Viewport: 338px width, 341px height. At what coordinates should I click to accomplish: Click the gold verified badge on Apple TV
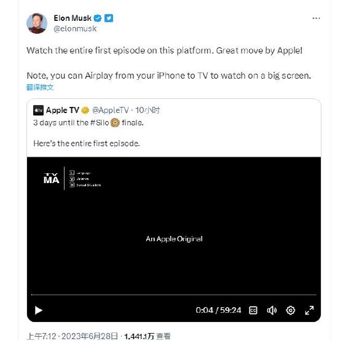[x=85, y=111]
